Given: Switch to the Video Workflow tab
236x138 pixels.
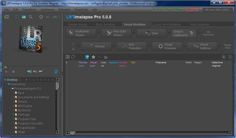Looking at the screenshot, I should point(199,25).
